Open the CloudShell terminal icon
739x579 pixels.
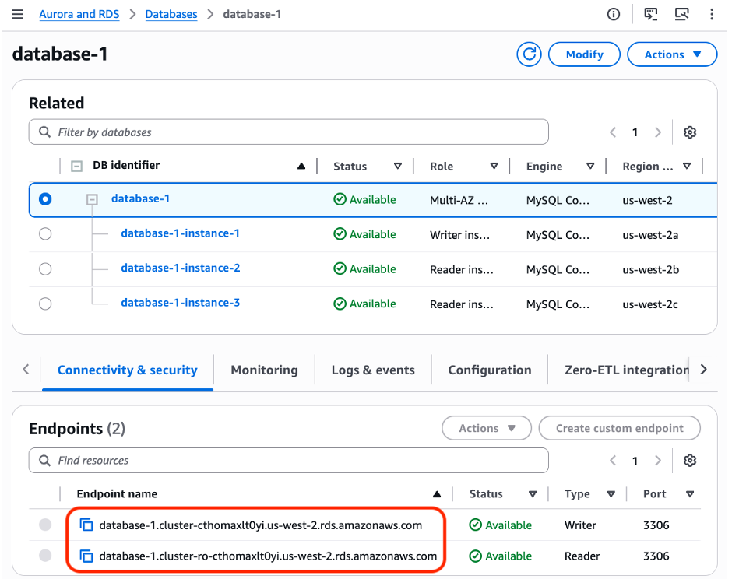pyautogui.click(x=651, y=14)
